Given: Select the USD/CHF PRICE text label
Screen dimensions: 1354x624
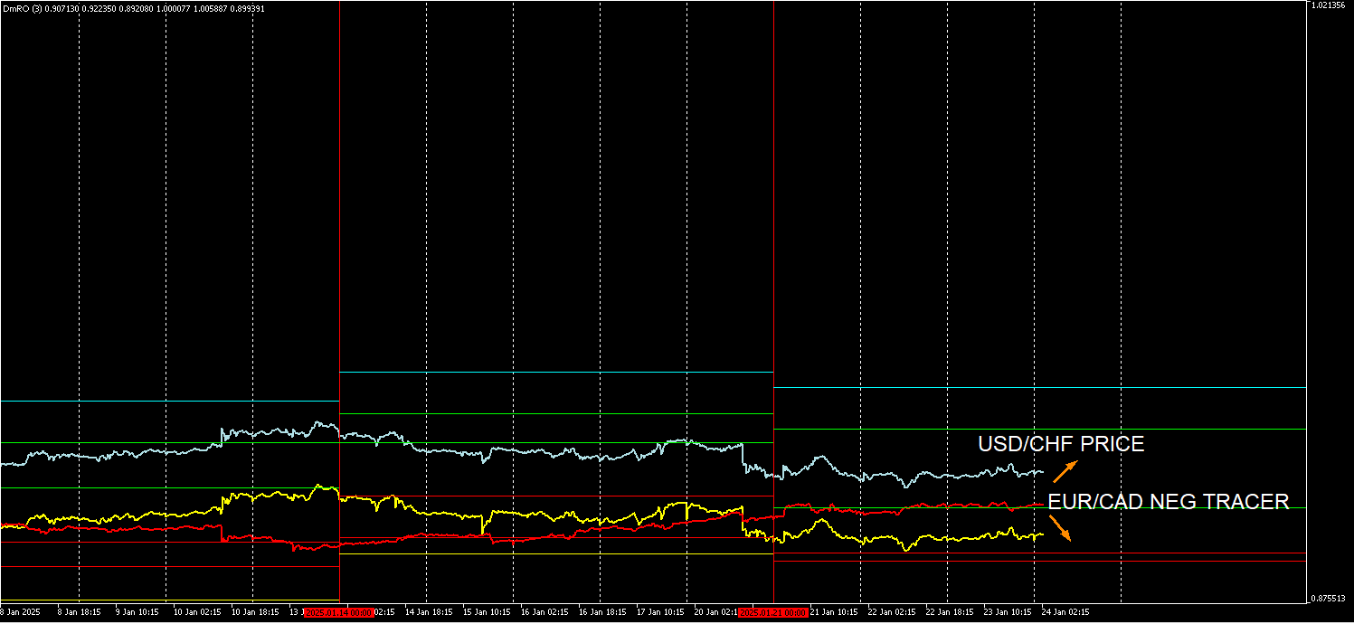Looking at the screenshot, I should tap(1061, 444).
